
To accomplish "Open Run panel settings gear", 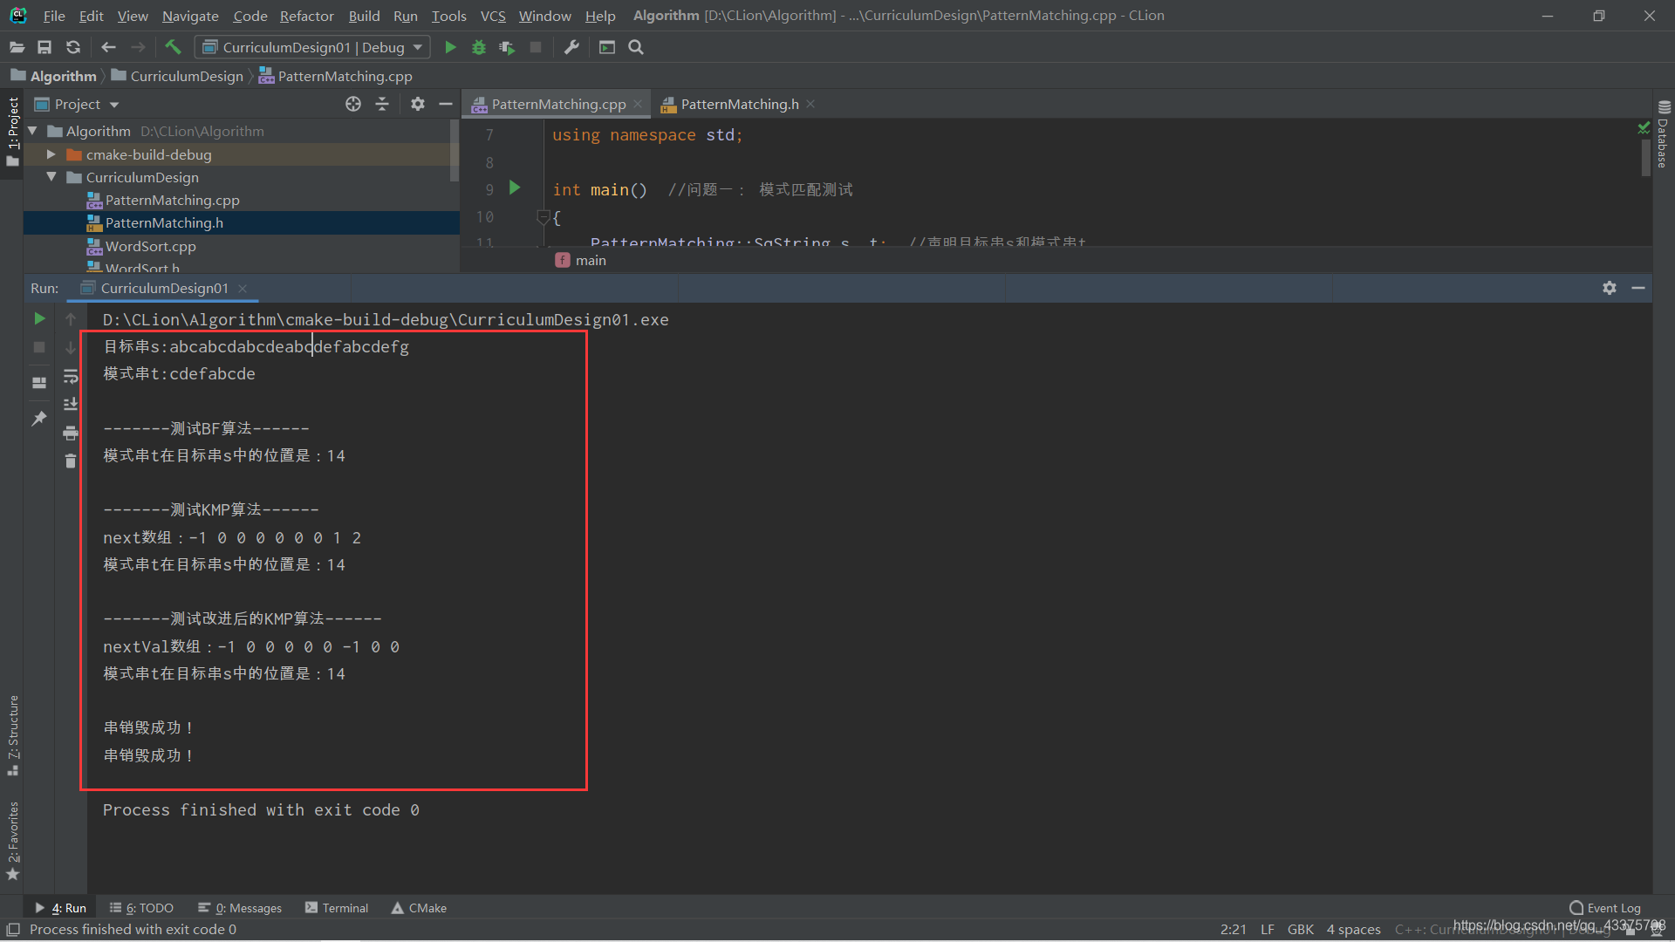I will pos(1610,288).
